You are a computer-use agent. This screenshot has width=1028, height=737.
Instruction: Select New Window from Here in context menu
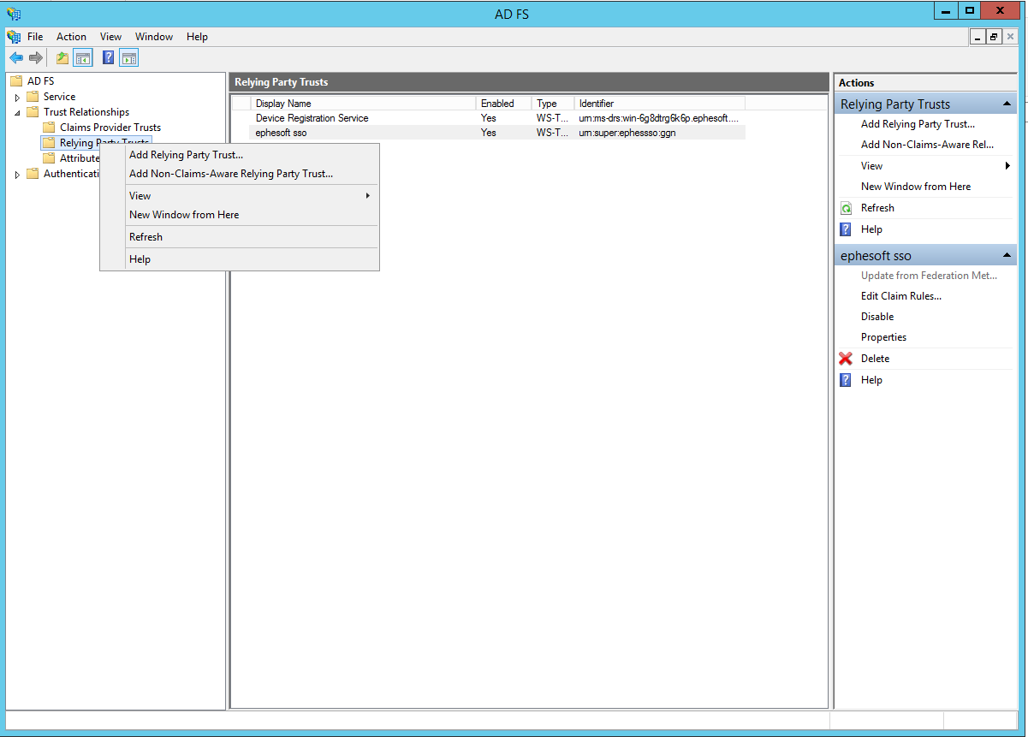[240, 215]
